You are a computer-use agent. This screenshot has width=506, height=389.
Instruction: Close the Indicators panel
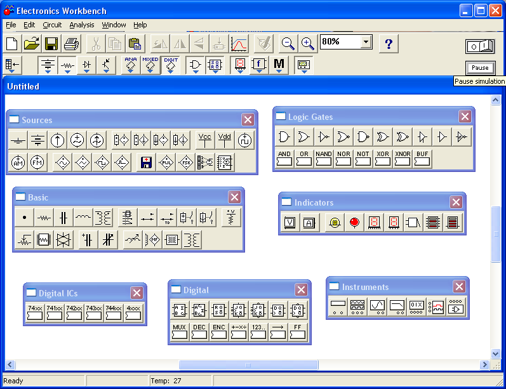pyautogui.click(x=456, y=202)
